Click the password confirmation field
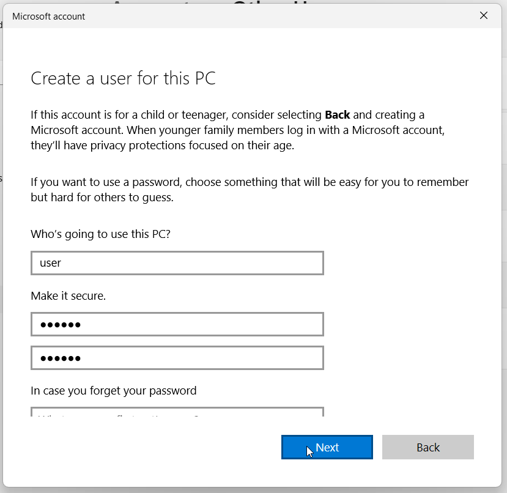Screen dimensions: 507x493 tap(177, 358)
